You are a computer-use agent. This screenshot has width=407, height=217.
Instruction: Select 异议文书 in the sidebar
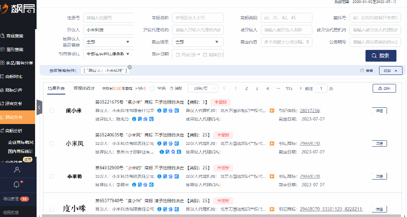pos(17,117)
